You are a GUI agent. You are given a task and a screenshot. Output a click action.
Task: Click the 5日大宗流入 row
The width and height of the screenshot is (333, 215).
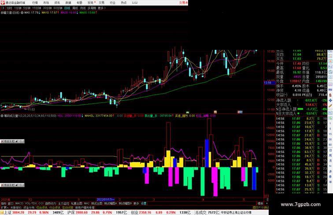[x=301, y=113]
